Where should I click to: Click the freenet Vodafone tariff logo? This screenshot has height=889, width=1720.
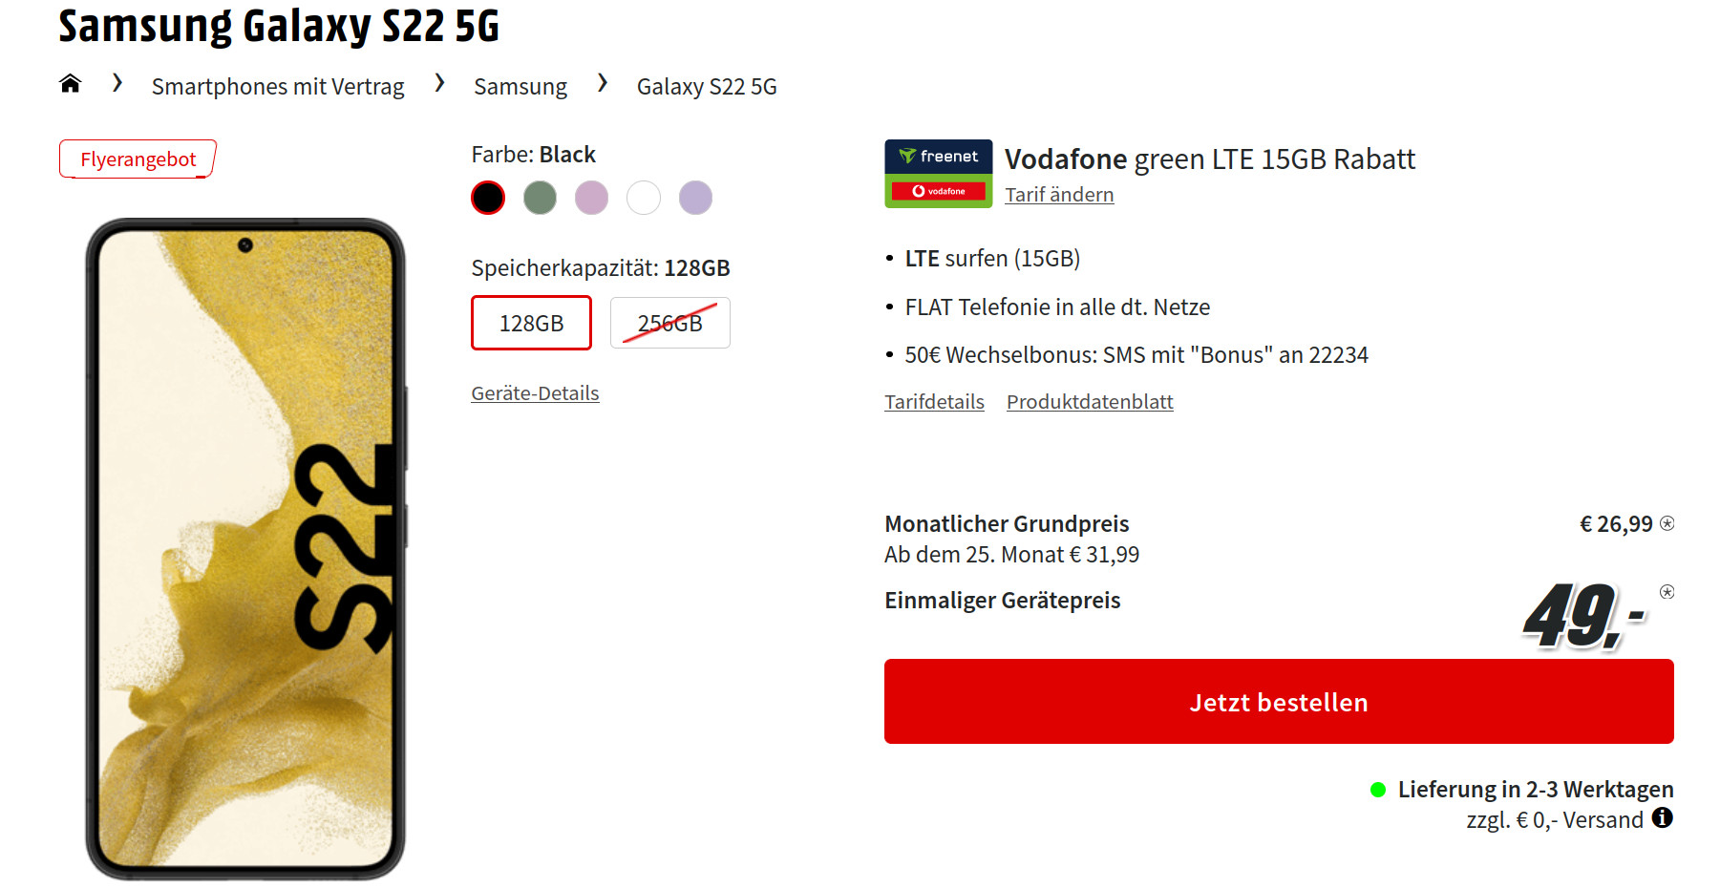click(938, 174)
